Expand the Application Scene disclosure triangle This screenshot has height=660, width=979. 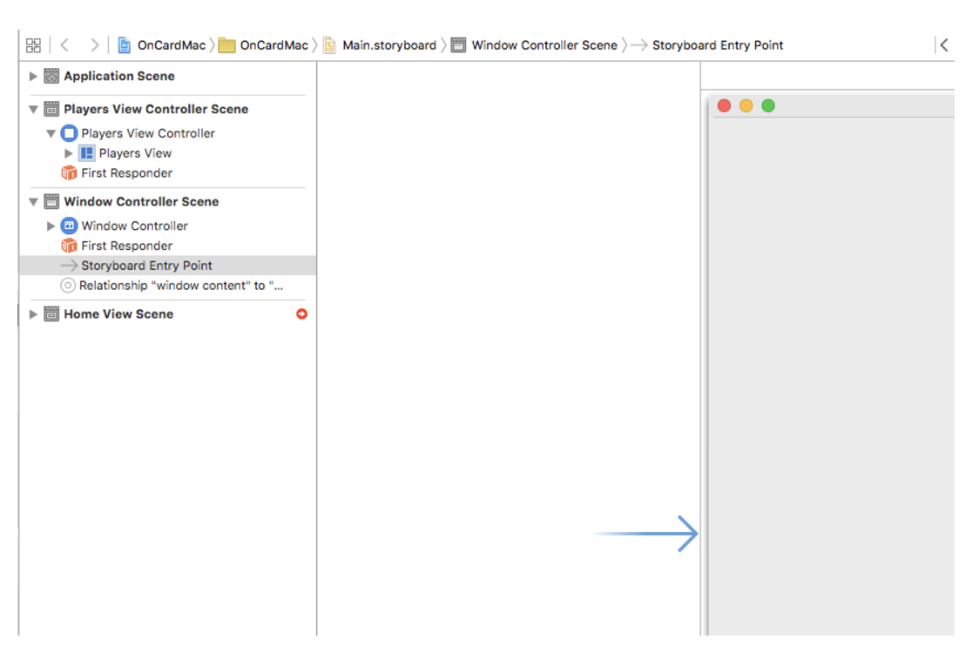(x=33, y=77)
